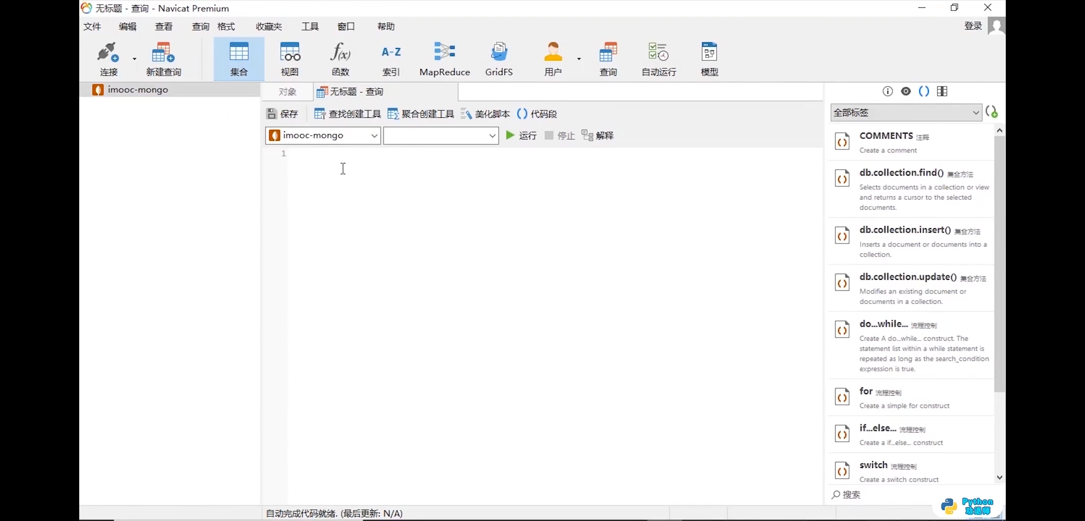1085x521 pixels.
Task: Click the 运行 run button
Action: (521, 136)
